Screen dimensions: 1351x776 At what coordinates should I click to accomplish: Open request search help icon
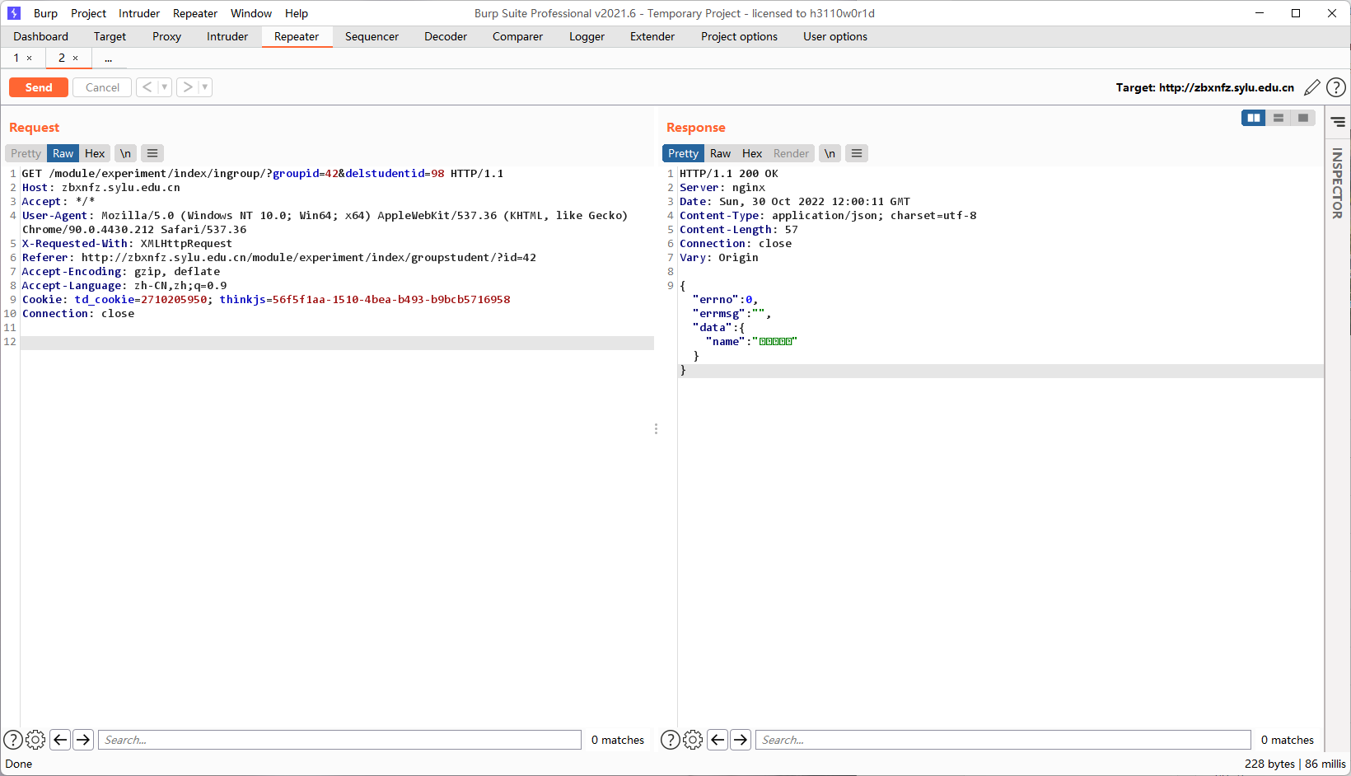[x=13, y=740]
